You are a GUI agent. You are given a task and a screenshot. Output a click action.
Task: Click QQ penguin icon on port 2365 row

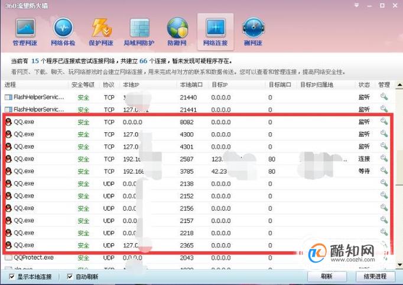pyautogui.click(x=8, y=245)
